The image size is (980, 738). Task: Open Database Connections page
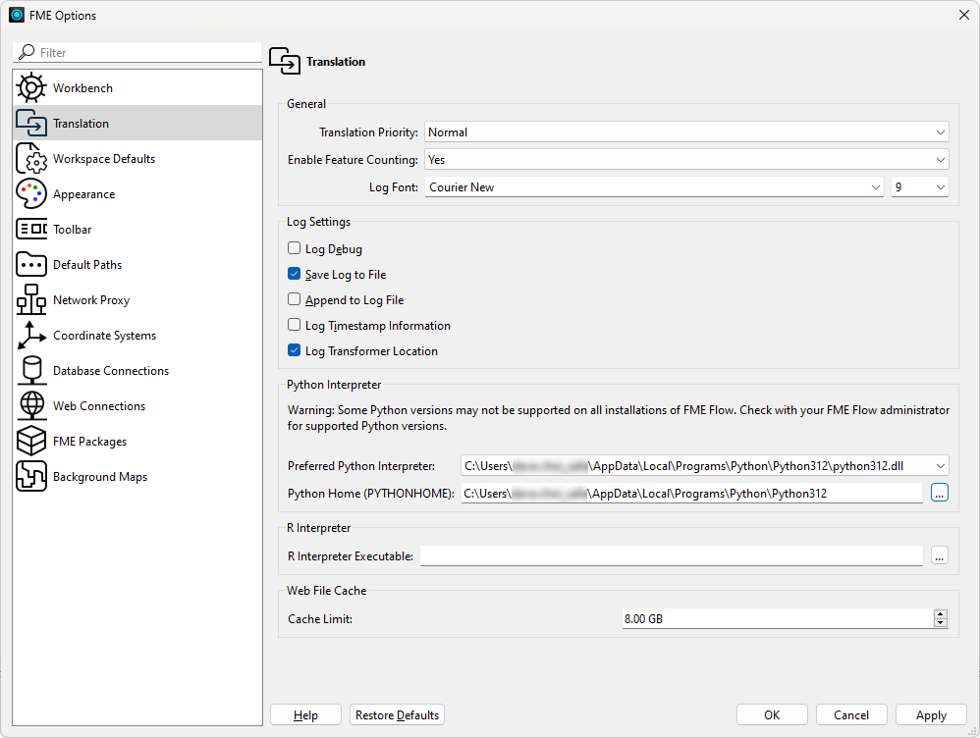click(x=137, y=371)
